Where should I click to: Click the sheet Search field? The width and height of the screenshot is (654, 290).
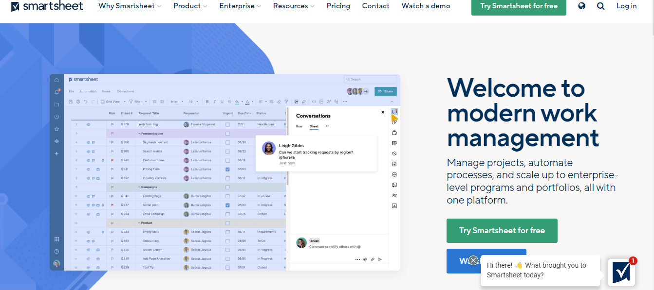tap(370, 79)
